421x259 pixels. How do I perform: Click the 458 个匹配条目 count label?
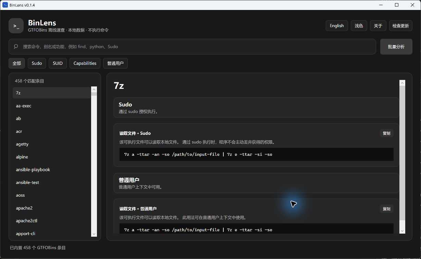point(29,81)
